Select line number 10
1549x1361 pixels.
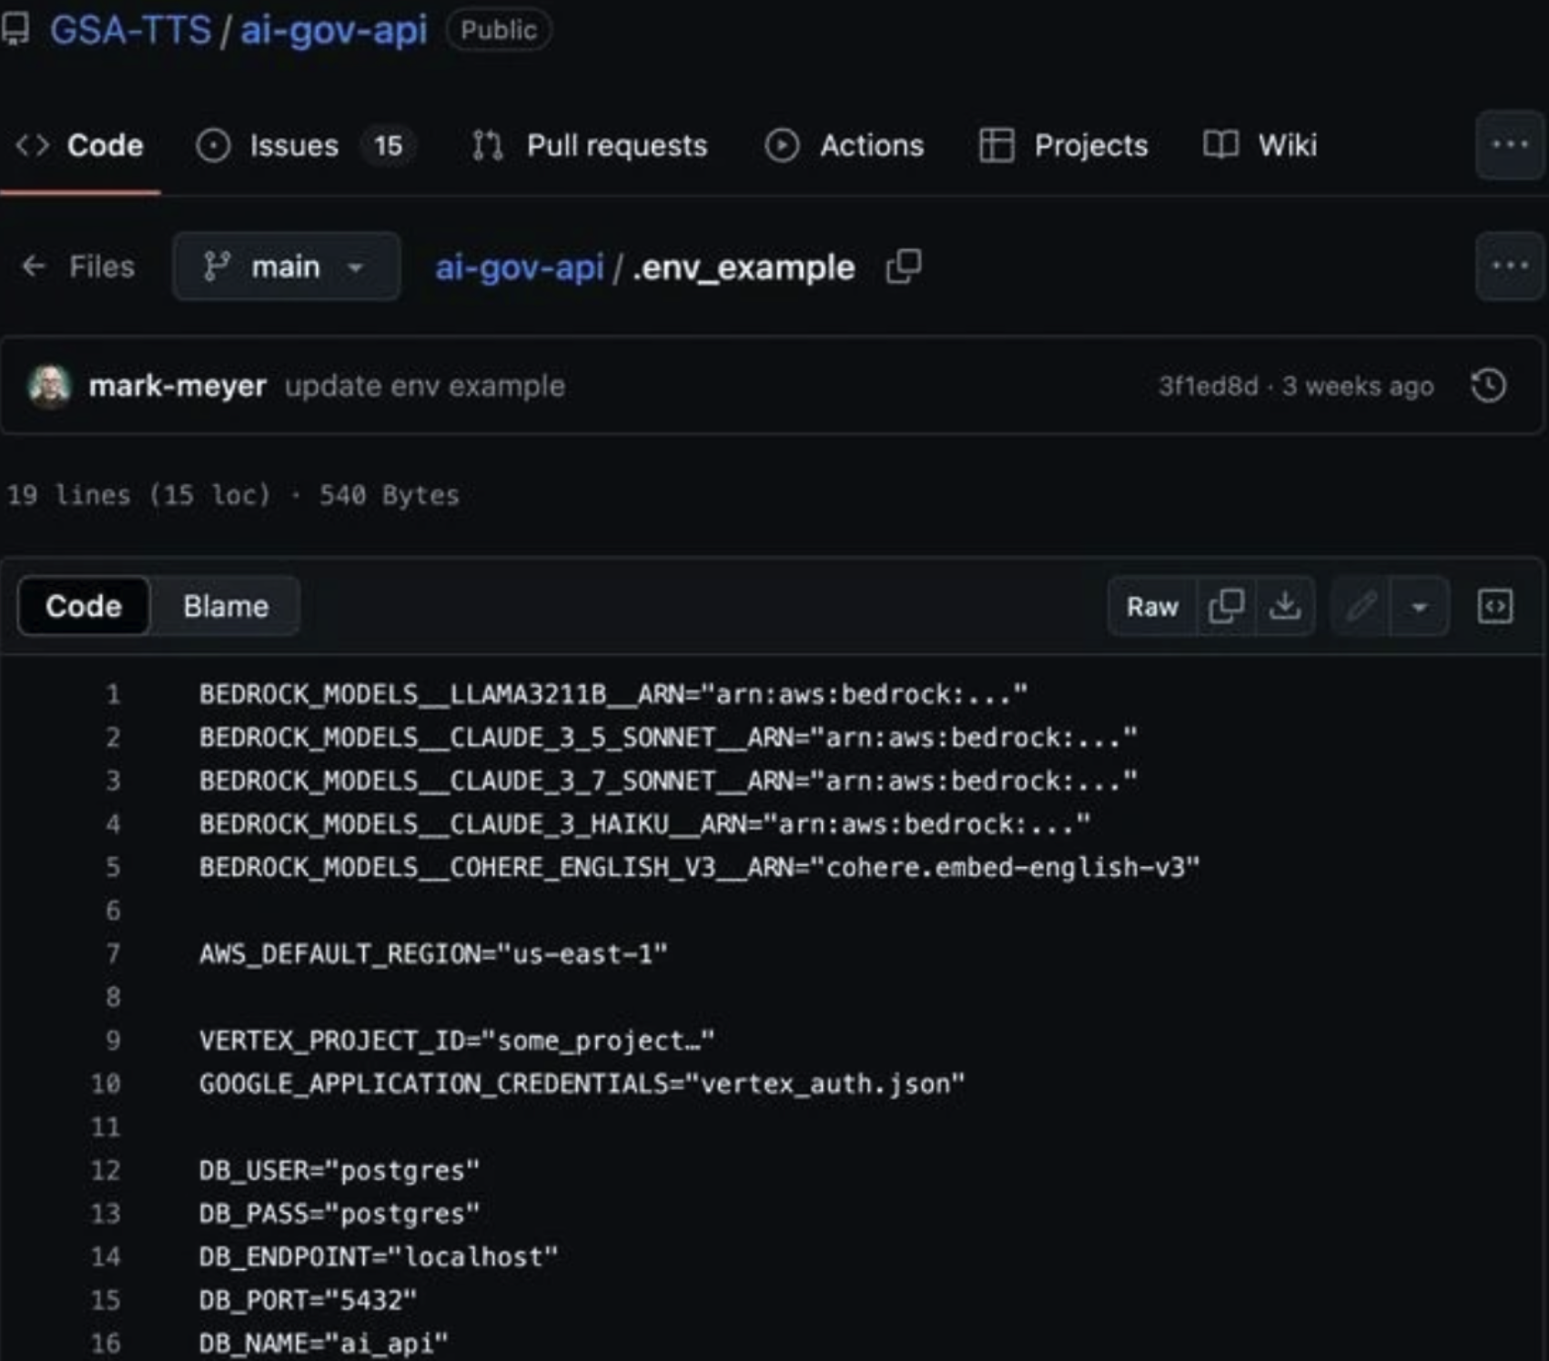(x=106, y=1084)
